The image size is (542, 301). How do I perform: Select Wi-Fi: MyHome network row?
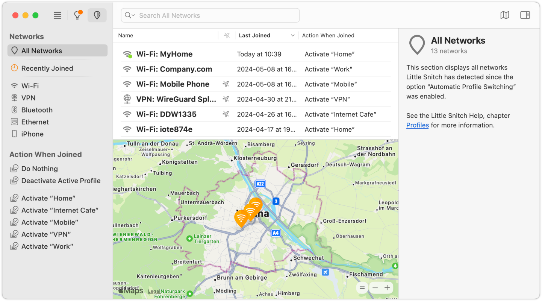pyautogui.click(x=256, y=54)
